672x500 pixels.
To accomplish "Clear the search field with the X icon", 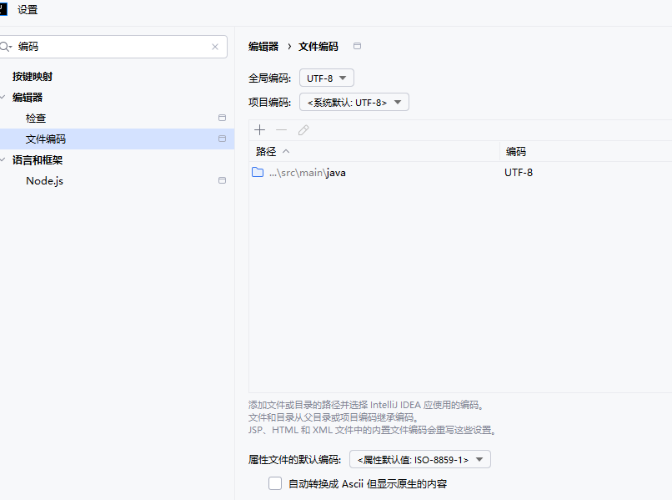I will tap(215, 47).
